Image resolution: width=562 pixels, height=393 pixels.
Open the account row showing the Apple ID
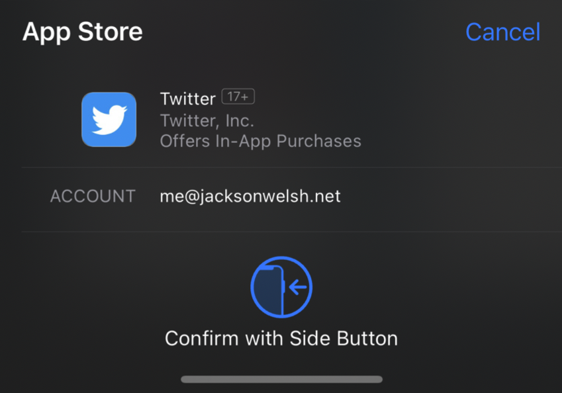(x=291, y=196)
